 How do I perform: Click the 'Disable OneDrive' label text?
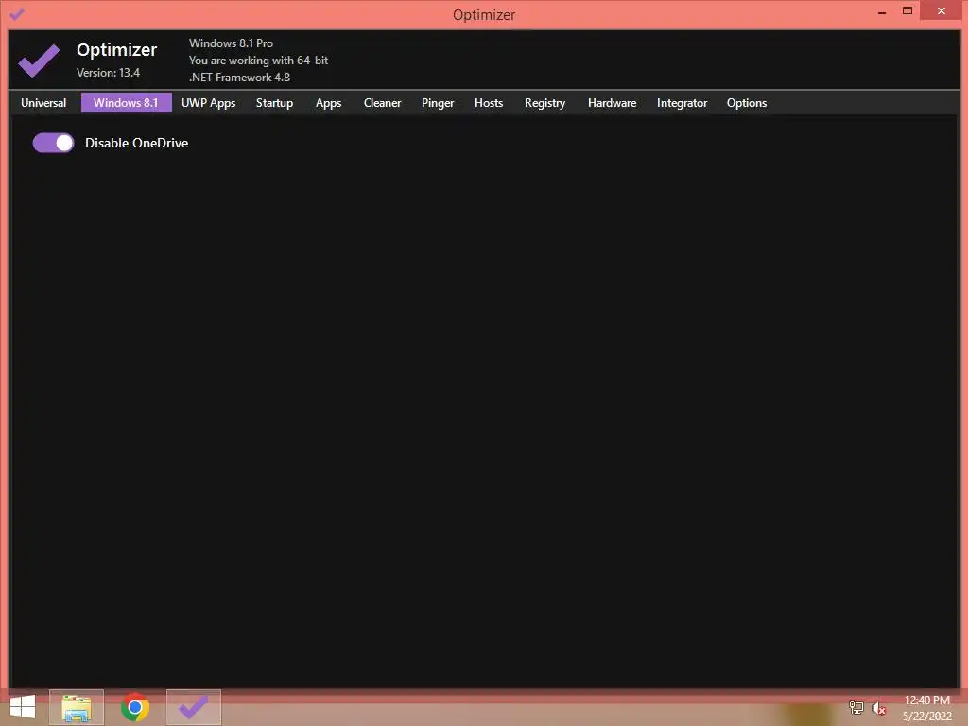[136, 143]
